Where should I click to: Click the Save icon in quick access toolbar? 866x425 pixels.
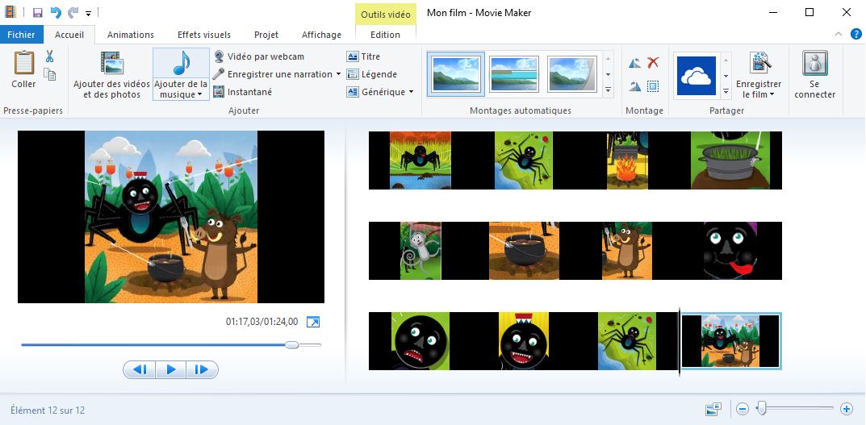[38, 12]
